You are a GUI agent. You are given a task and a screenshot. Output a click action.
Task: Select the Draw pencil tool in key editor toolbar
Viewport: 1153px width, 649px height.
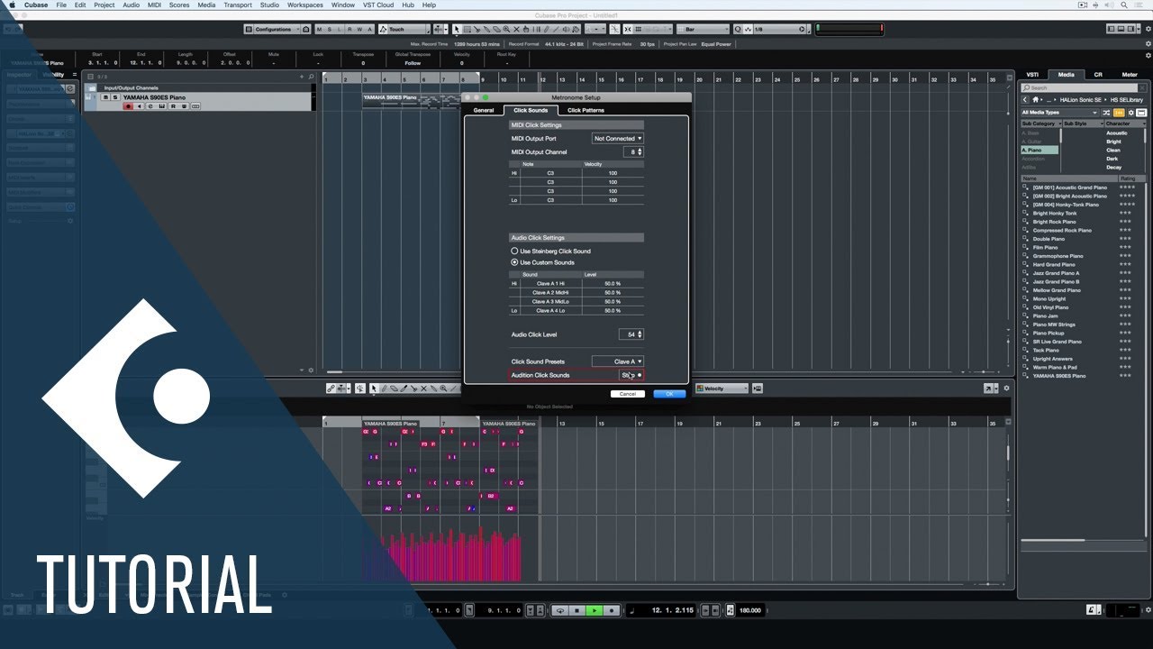[384, 388]
